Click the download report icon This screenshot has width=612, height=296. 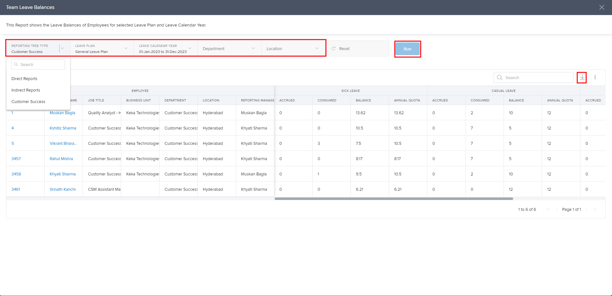pyautogui.click(x=582, y=78)
